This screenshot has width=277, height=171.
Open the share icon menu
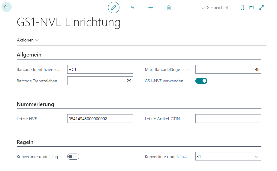pyautogui.click(x=132, y=8)
